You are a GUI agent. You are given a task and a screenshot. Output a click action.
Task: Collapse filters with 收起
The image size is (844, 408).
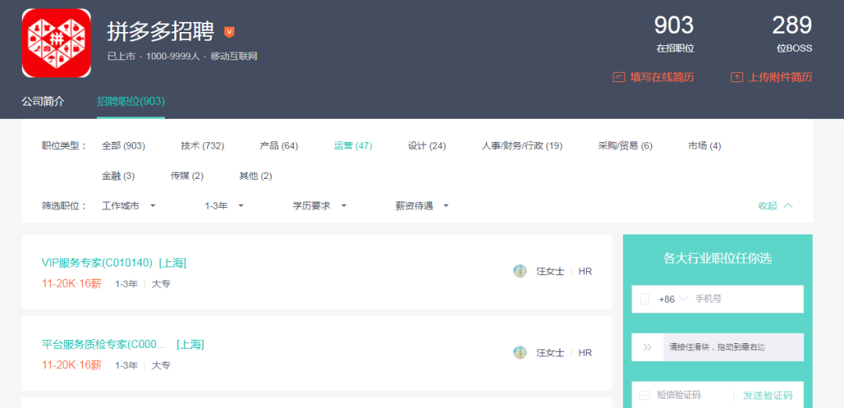coord(776,206)
